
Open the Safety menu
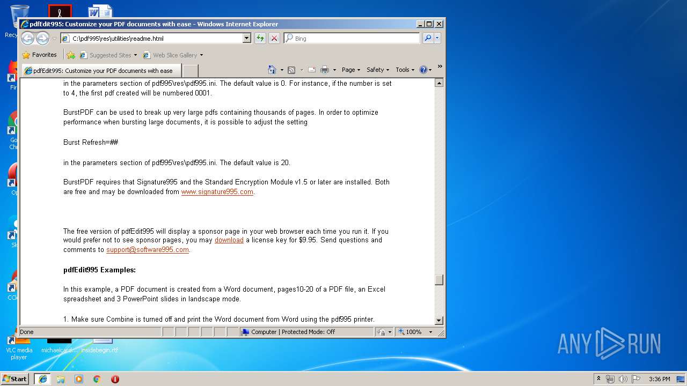point(378,70)
